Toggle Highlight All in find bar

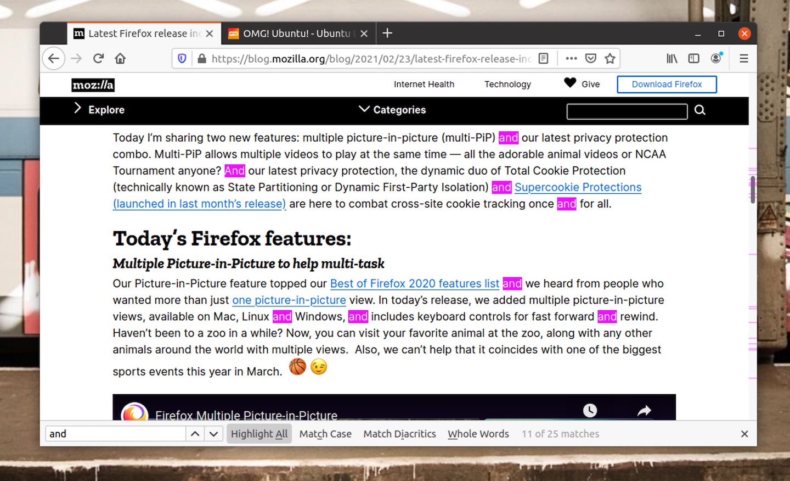click(x=259, y=434)
